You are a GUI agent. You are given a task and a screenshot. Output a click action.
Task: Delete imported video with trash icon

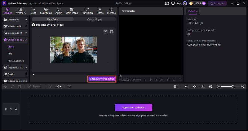coord(112,32)
